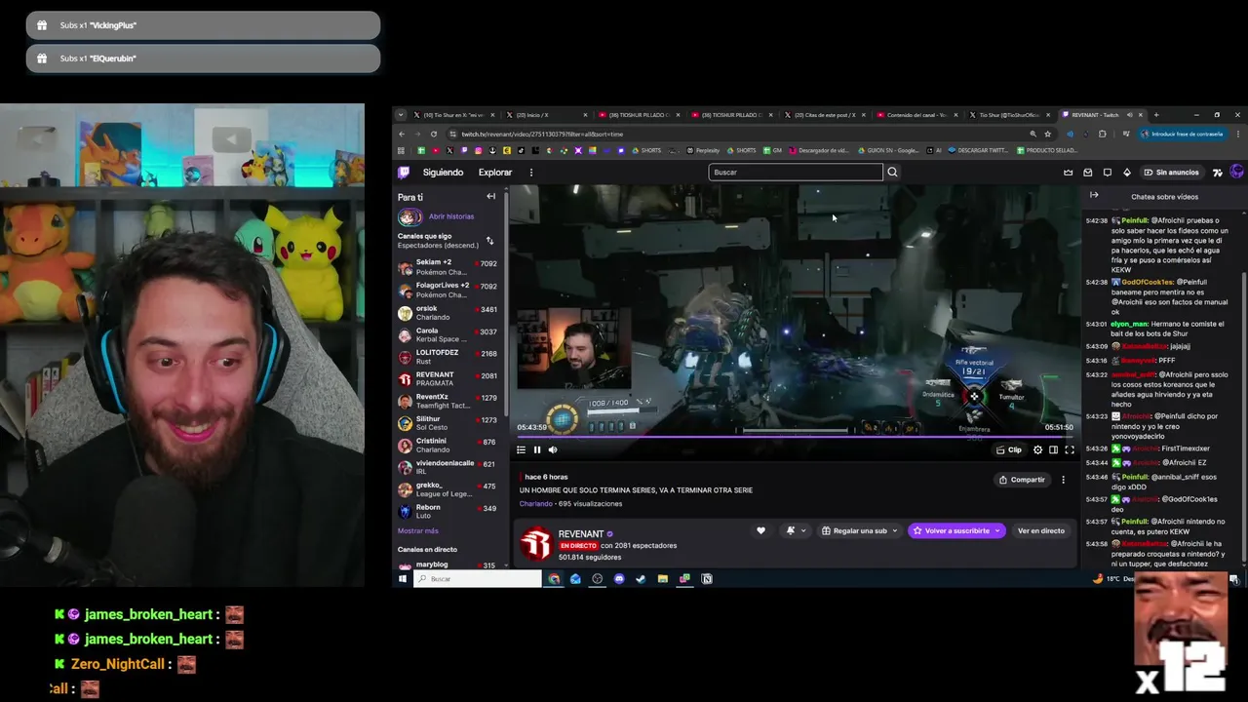This screenshot has height=702, width=1248.
Task: Collapse the chat panel arrow
Action: click(1094, 195)
